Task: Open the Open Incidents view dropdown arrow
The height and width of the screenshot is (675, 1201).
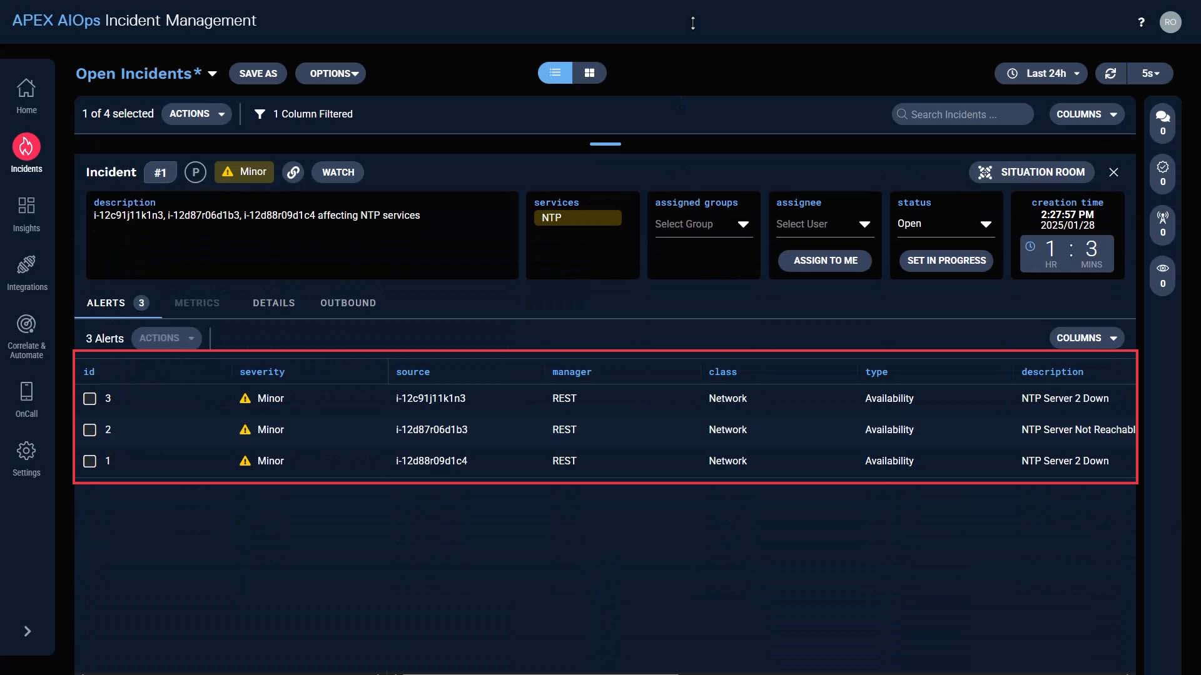Action: (213, 74)
